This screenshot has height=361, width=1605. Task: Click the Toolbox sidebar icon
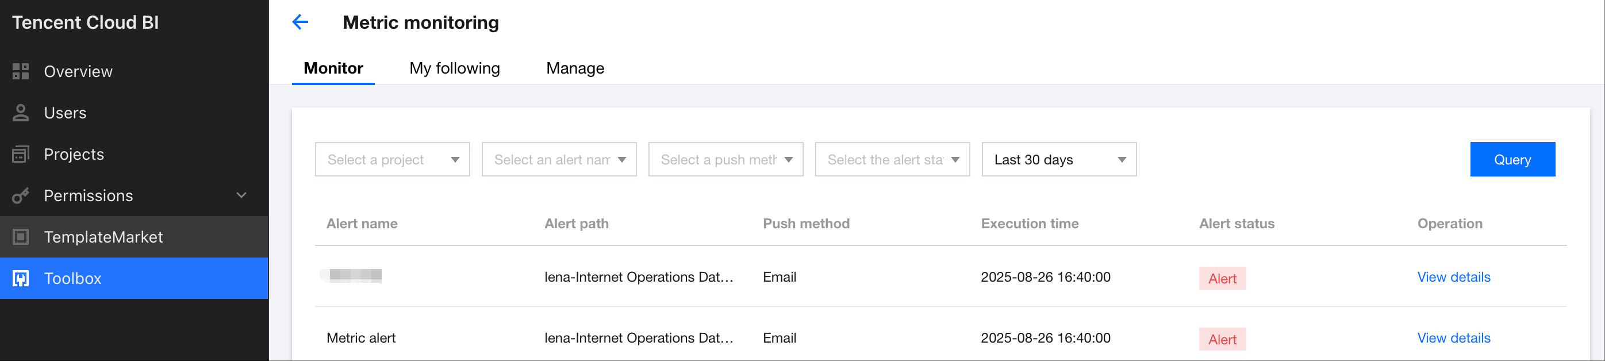tap(21, 279)
